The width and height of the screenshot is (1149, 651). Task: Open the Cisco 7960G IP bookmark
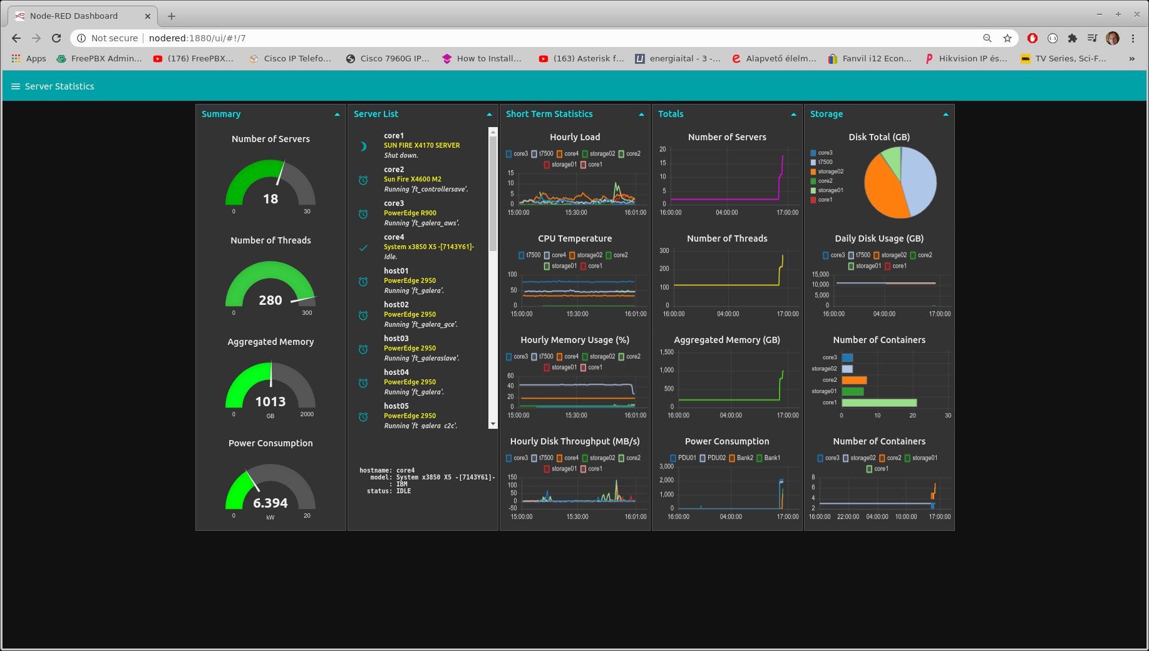click(388, 58)
